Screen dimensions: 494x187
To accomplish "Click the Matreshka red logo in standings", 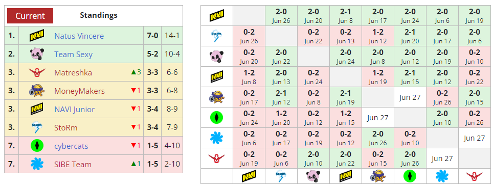I will pos(36,72).
